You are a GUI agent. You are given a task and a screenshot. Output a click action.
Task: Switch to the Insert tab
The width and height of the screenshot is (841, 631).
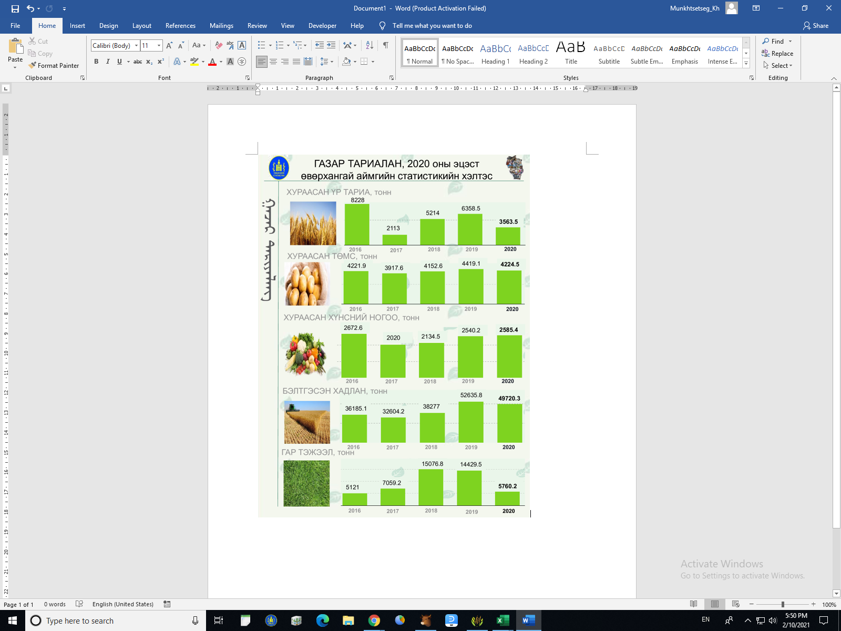coord(77,26)
